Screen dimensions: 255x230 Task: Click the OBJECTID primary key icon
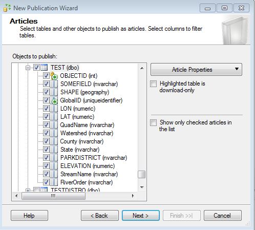(x=54, y=76)
